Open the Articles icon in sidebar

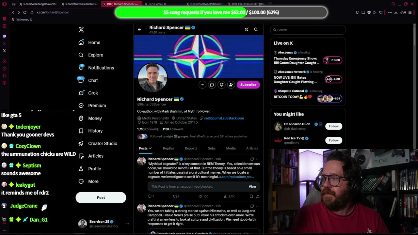pos(81,156)
